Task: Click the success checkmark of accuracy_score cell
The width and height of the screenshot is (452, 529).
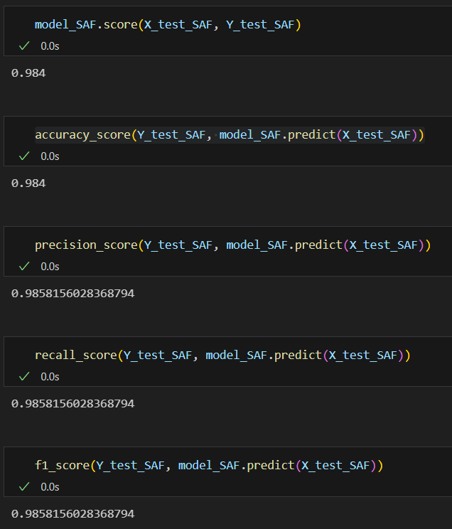Action: (24, 156)
